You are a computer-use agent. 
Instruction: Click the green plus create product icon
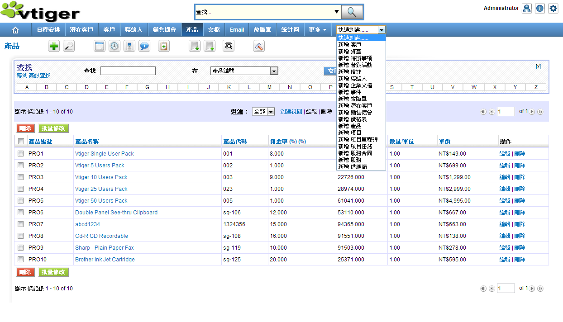54,46
